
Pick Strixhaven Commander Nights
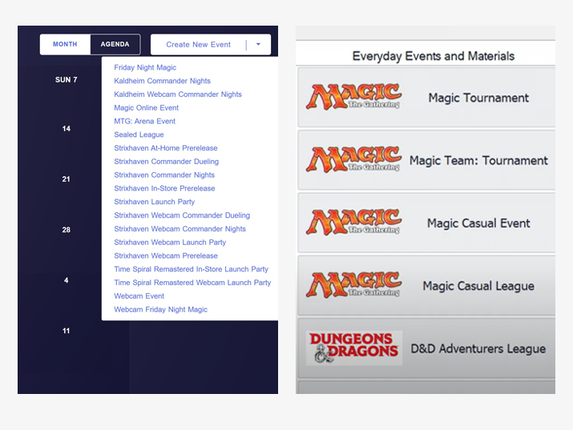(x=164, y=175)
